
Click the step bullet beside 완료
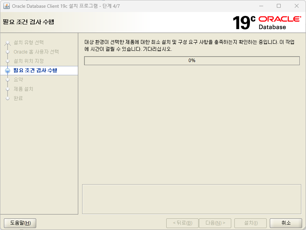tap(8, 99)
